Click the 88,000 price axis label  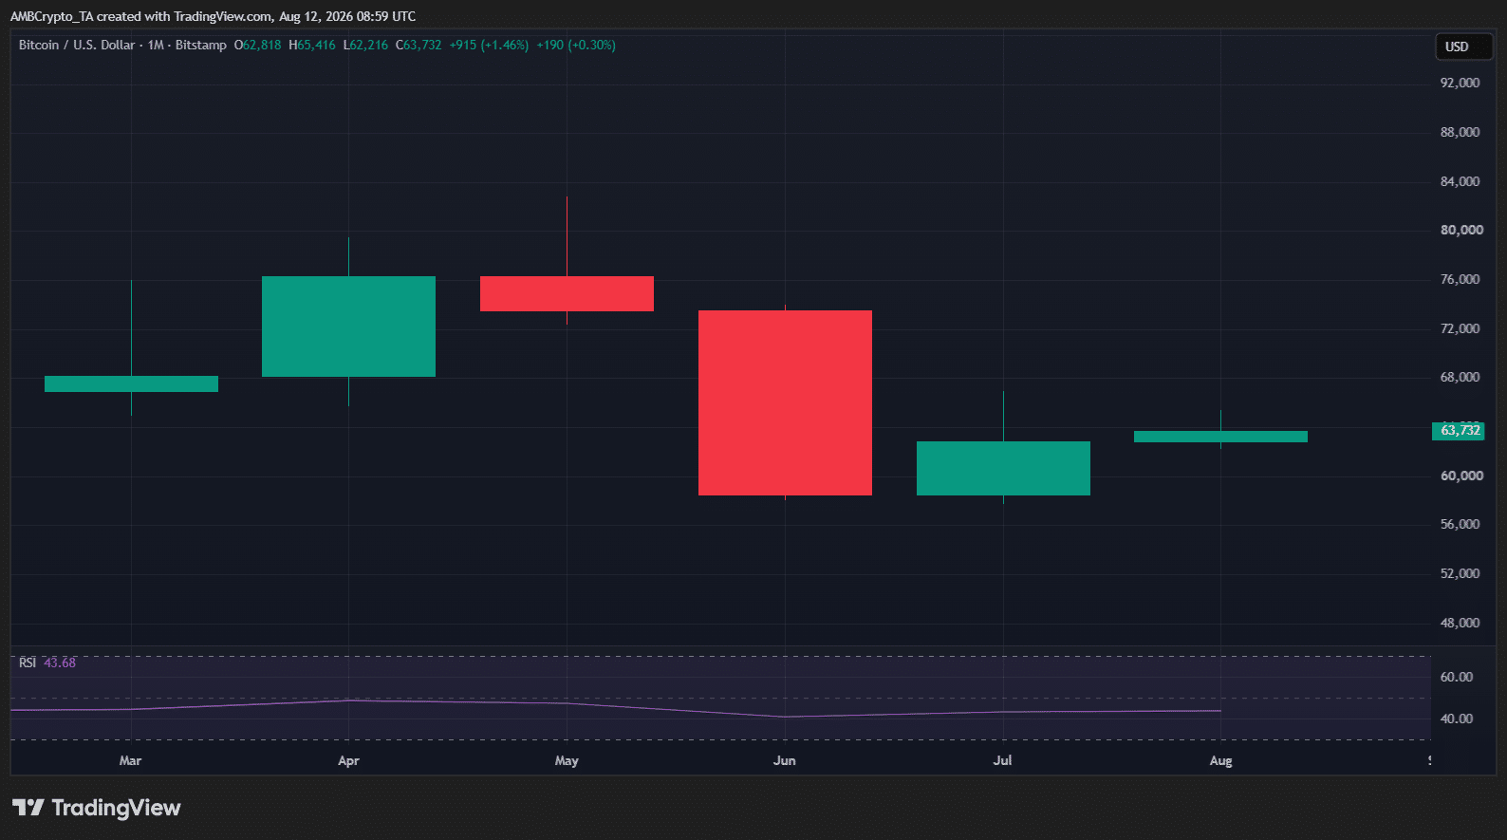[x=1460, y=132]
